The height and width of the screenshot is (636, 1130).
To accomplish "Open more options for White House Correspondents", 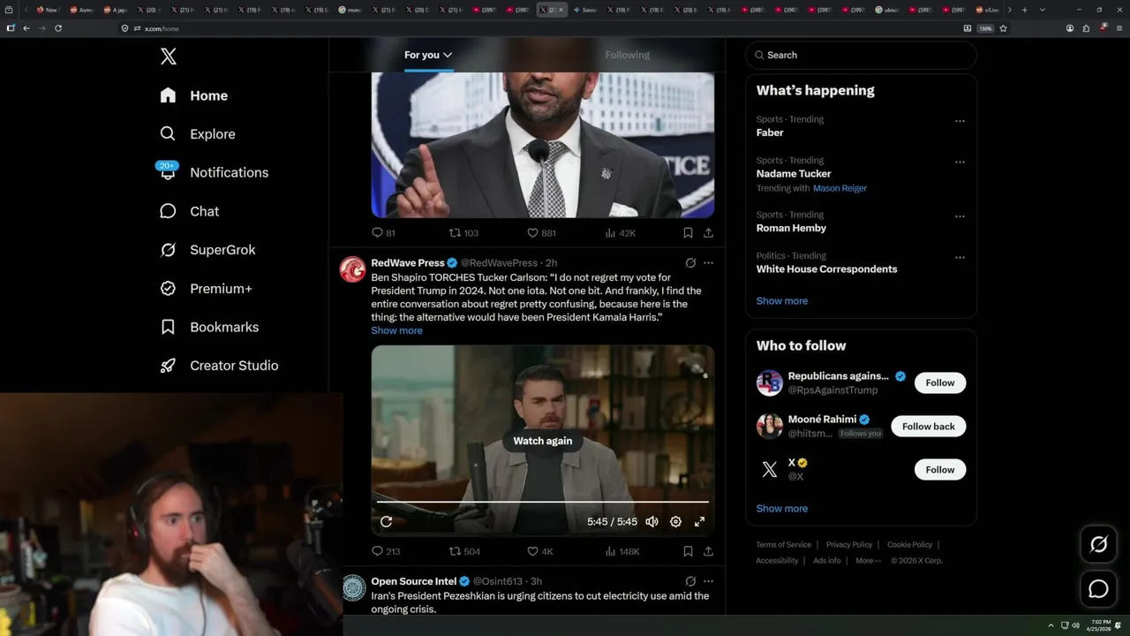I will pyautogui.click(x=960, y=258).
